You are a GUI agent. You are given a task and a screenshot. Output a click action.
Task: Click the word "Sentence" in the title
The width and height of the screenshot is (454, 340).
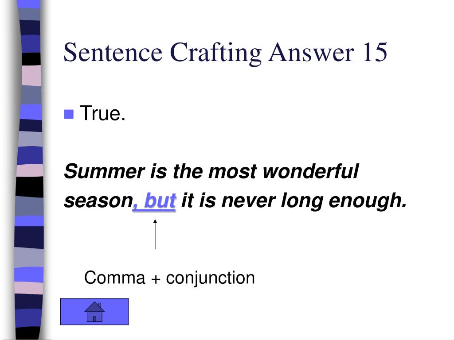pos(113,52)
